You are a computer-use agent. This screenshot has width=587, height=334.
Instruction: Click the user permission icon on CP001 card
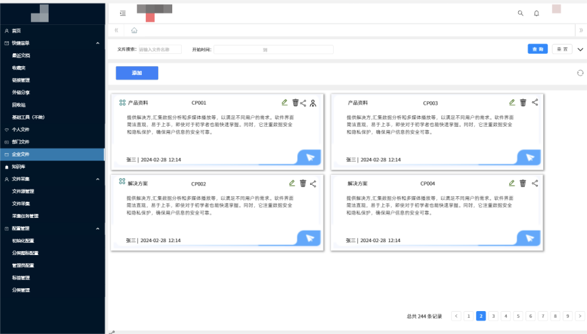point(313,103)
